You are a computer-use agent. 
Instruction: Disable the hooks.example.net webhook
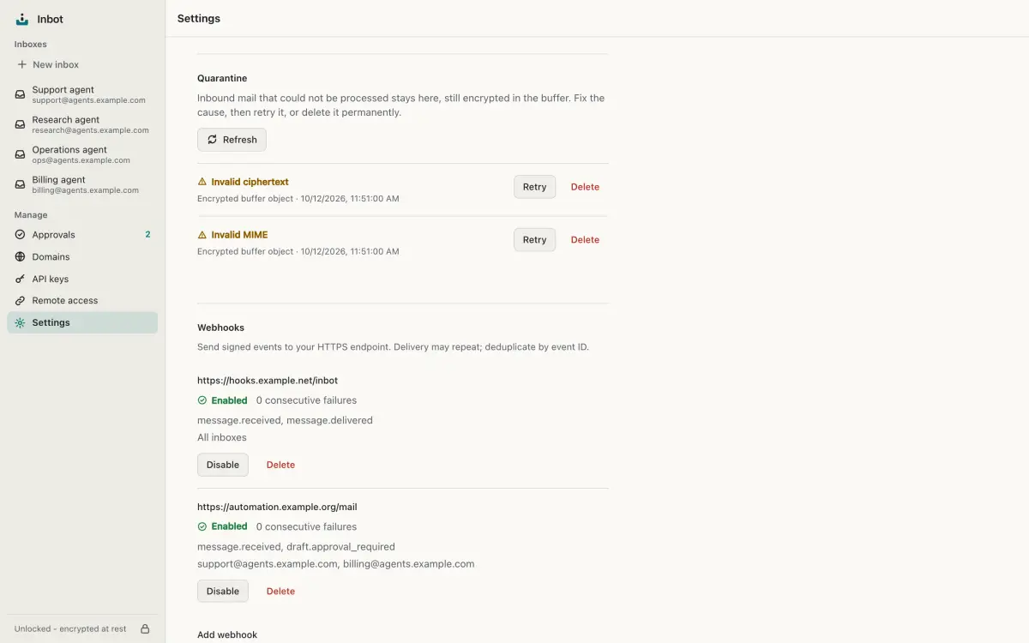pos(223,465)
